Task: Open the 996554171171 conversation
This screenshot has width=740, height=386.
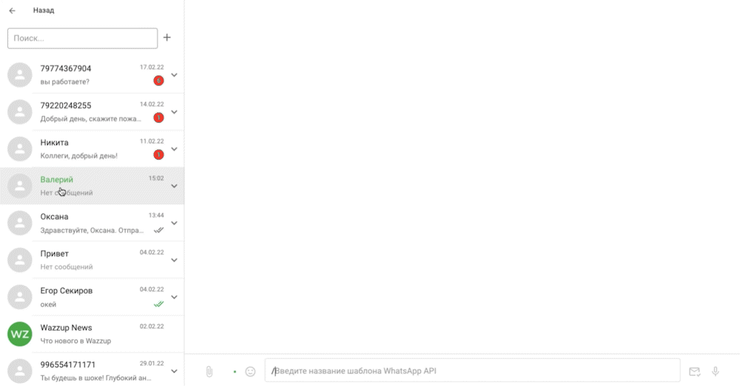Action: [x=92, y=370]
